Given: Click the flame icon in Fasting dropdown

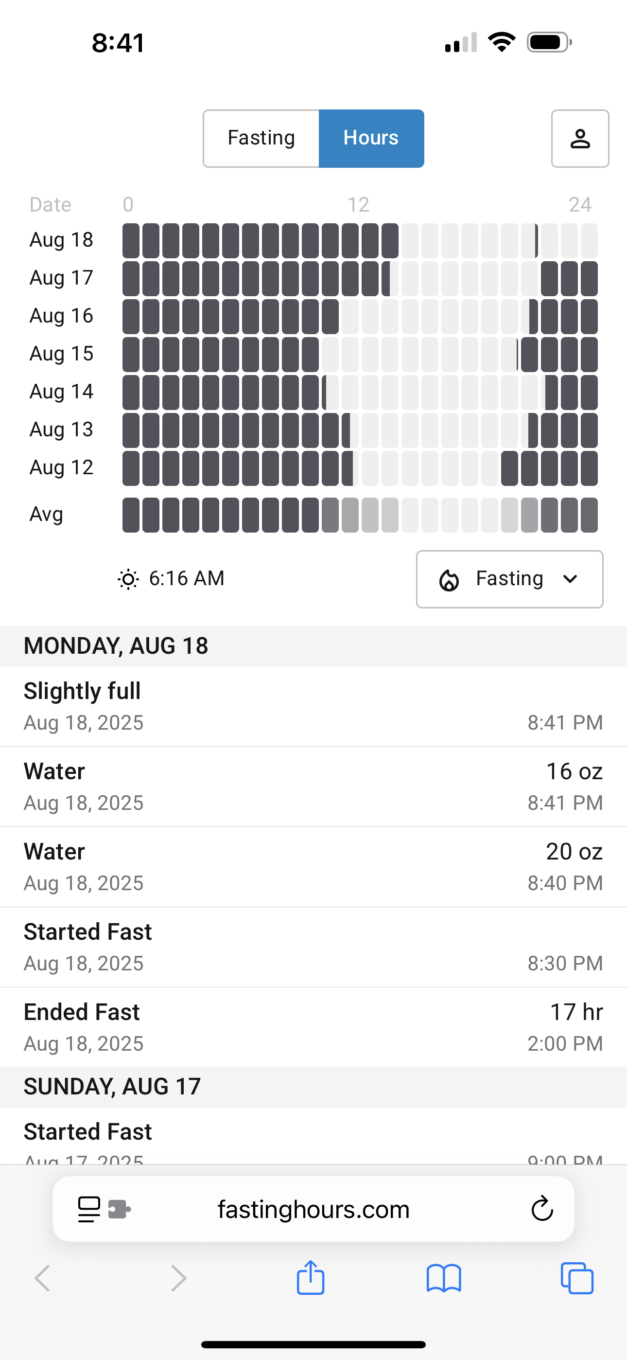Looking at the screenshot, I should (x=449, y=580).
